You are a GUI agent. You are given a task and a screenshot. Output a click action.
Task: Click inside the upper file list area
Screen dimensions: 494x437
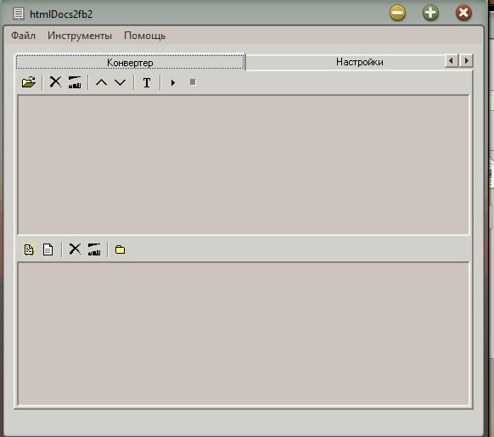coord(244,165)
